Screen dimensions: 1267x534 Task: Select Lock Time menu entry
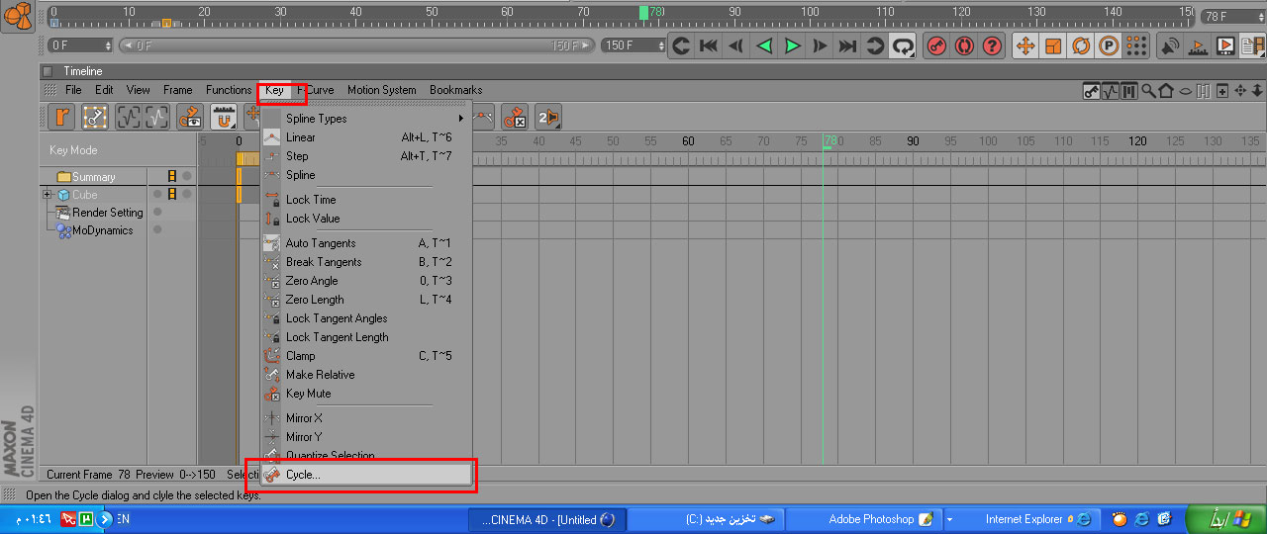(366, 200)
